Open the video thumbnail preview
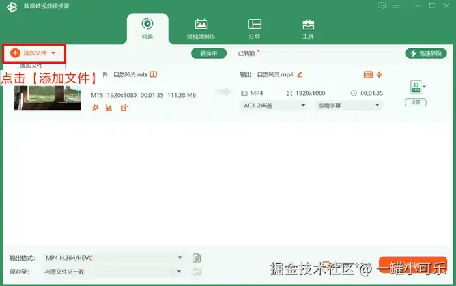Viewport: 456px width, 286px height. [x=48, y=98]
